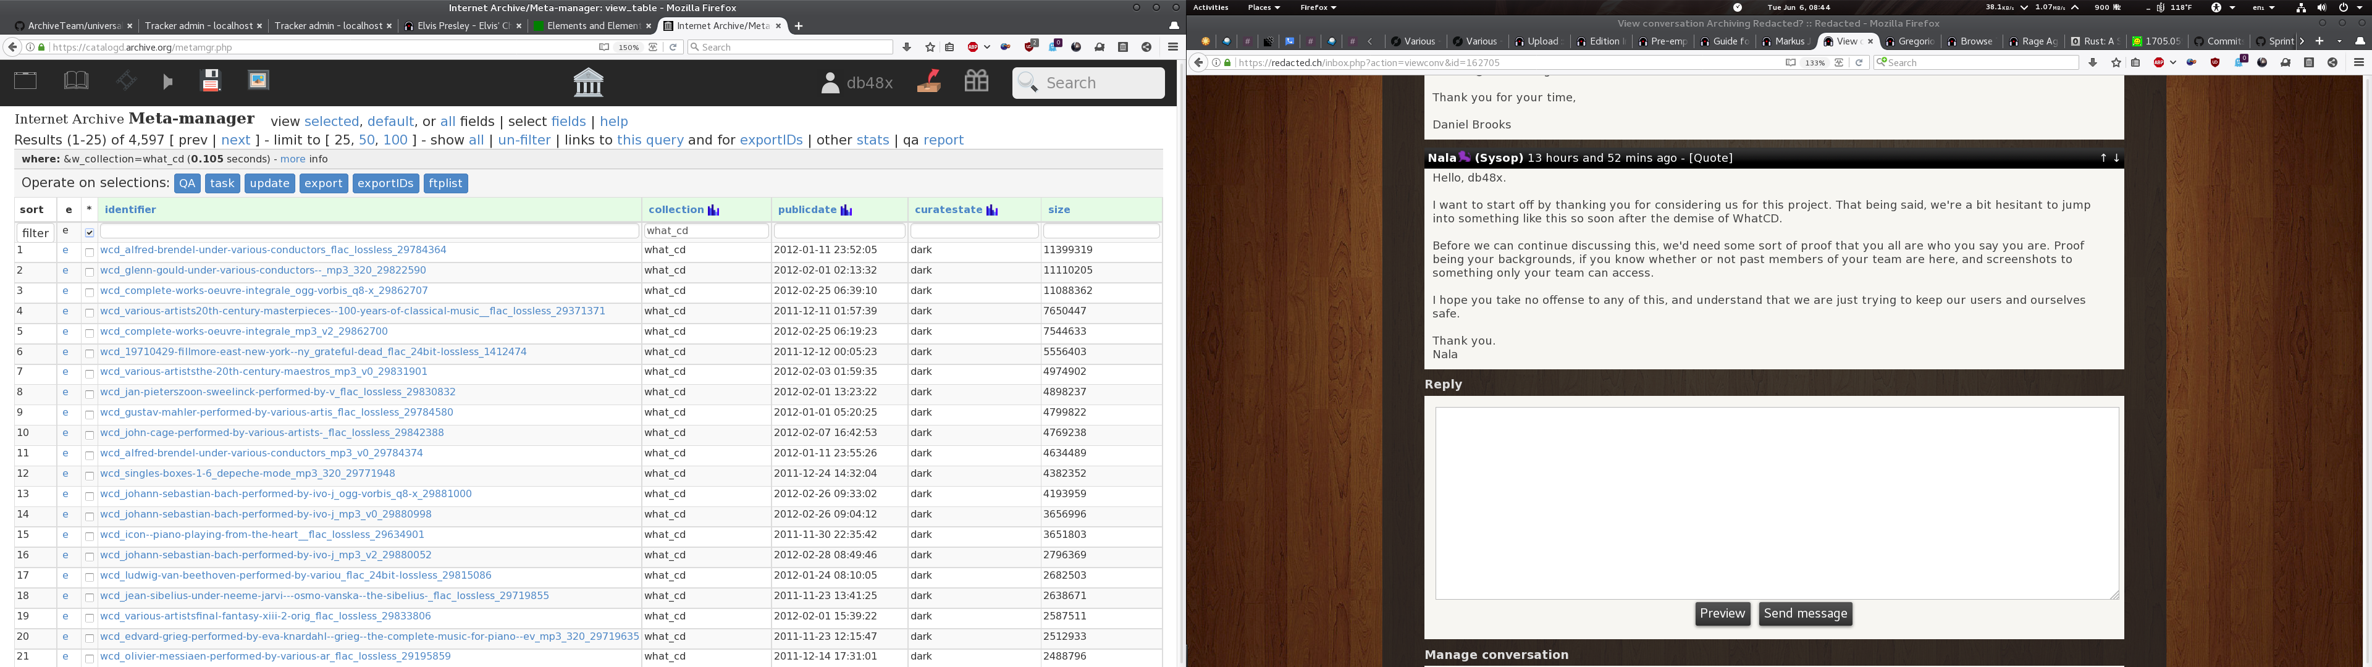The width and height of the screenshot is (2372, 667).
Task: Open the Texts book icon in Archive header
Action: (x=77, y=81)
